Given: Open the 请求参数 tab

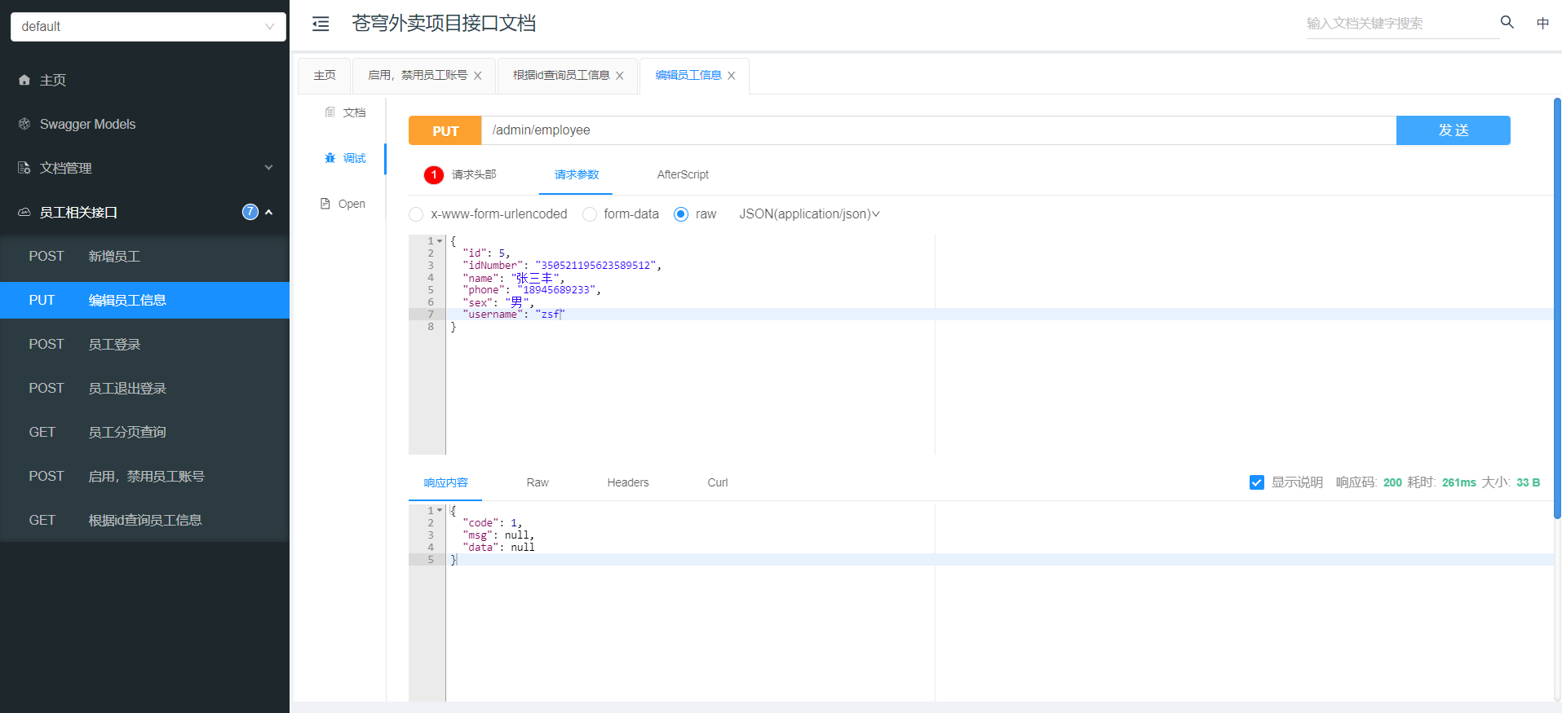Looking at the screenshot, I should point(577,174).
